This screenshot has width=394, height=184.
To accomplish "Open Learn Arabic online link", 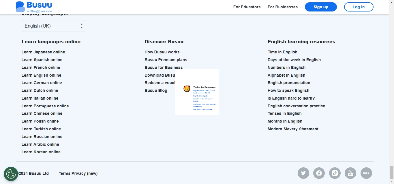I will tap(40, 144).
